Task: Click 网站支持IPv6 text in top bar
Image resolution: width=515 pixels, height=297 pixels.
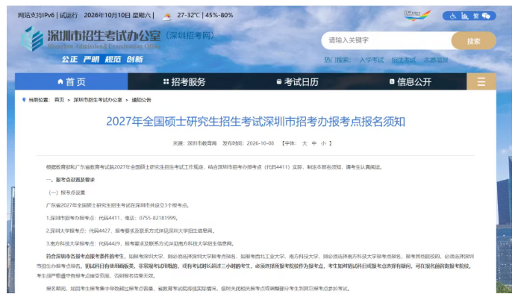Action: (36, 15)
